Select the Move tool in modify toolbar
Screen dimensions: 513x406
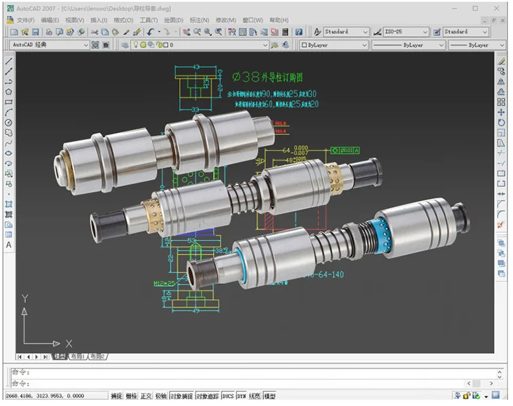pos(501,112)
